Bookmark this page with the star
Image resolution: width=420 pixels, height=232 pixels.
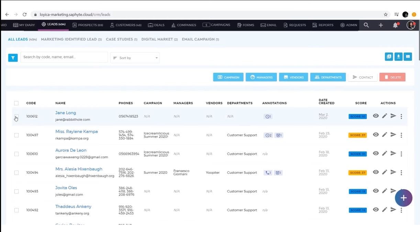click(386, 14)
